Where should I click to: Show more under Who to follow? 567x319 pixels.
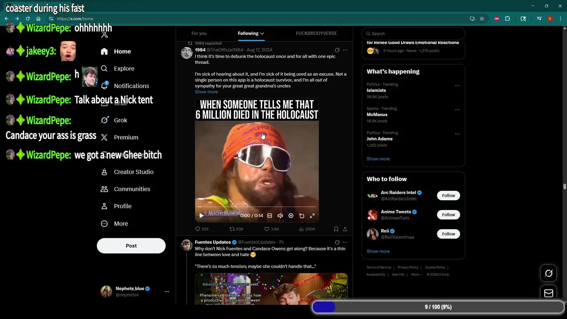pyautogui.click(x=378, y=251)
